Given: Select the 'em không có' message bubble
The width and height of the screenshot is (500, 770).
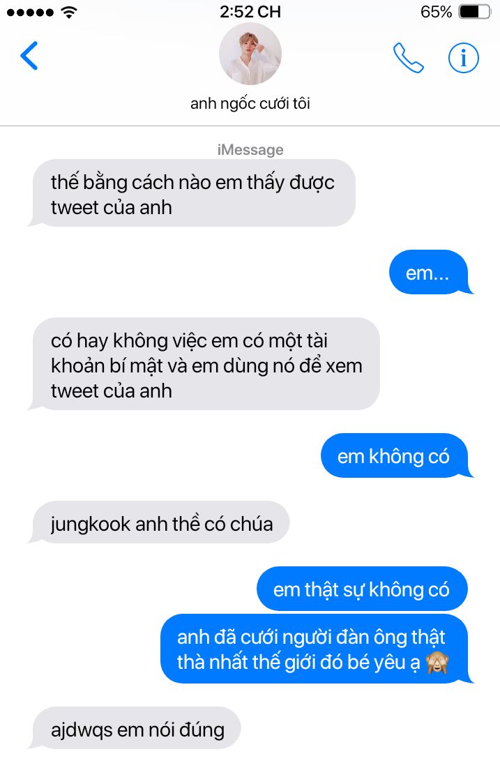Looking at the screenshot, I should (395, 455).
